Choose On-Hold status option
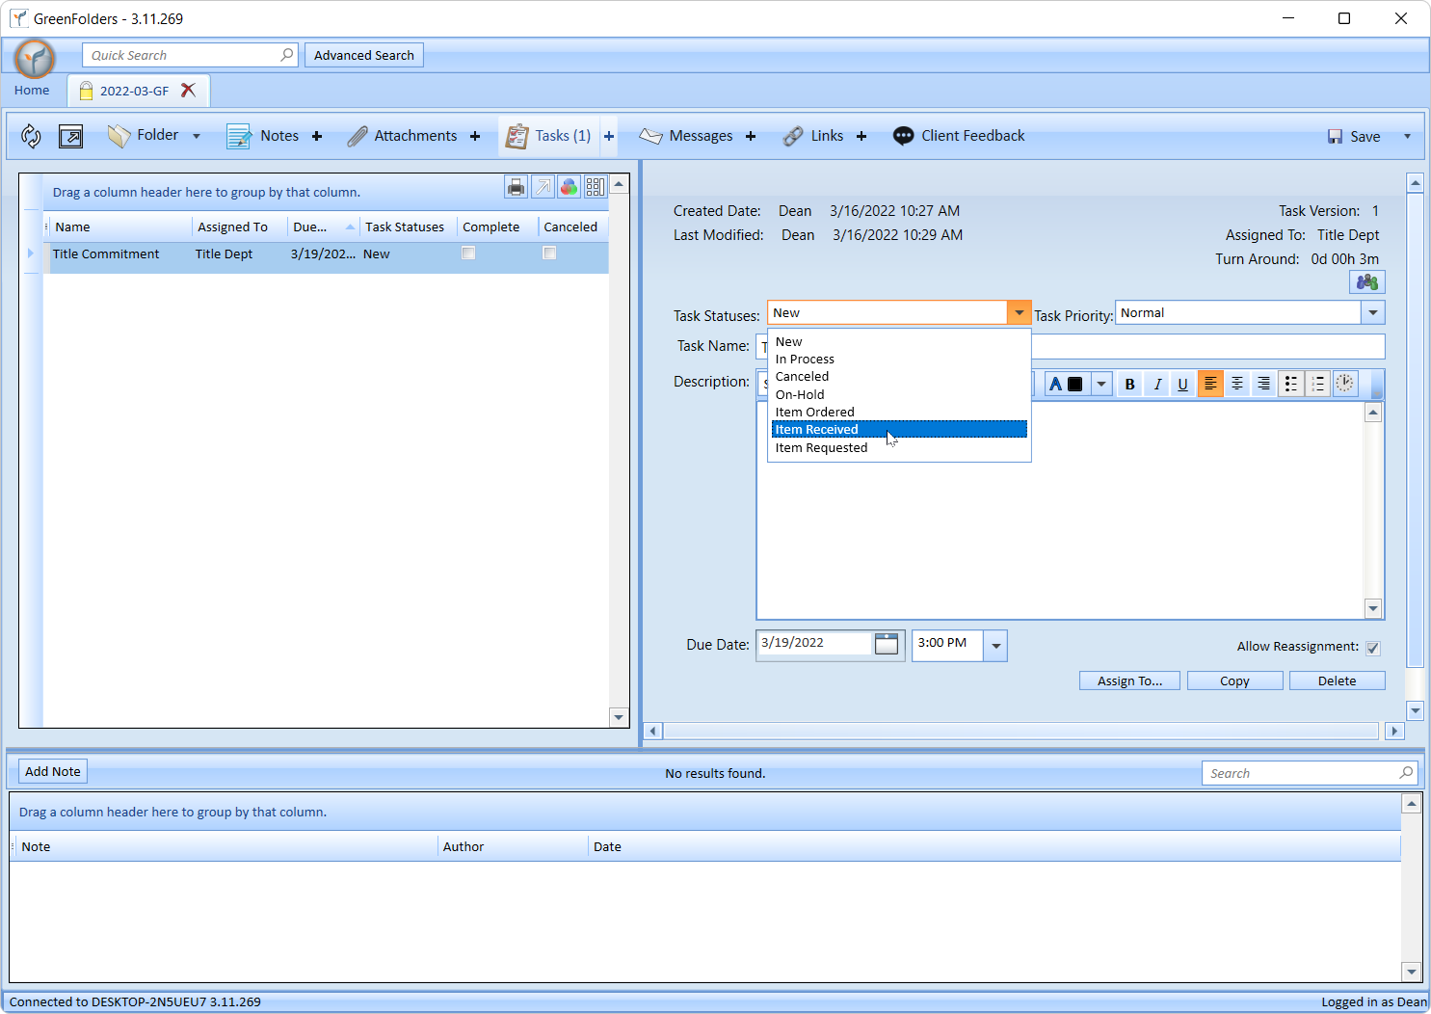The width and height of the screenshot is (1431, 1014). (899, 395)
